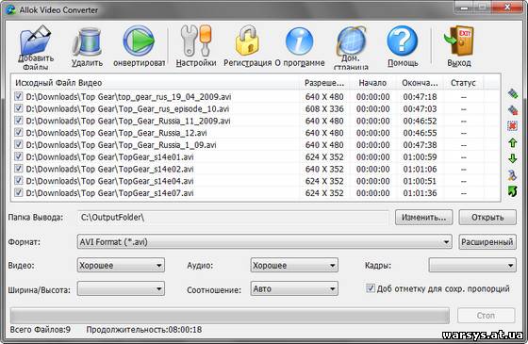
Task: Click the Изменить... button
Action: pos(423,218)
